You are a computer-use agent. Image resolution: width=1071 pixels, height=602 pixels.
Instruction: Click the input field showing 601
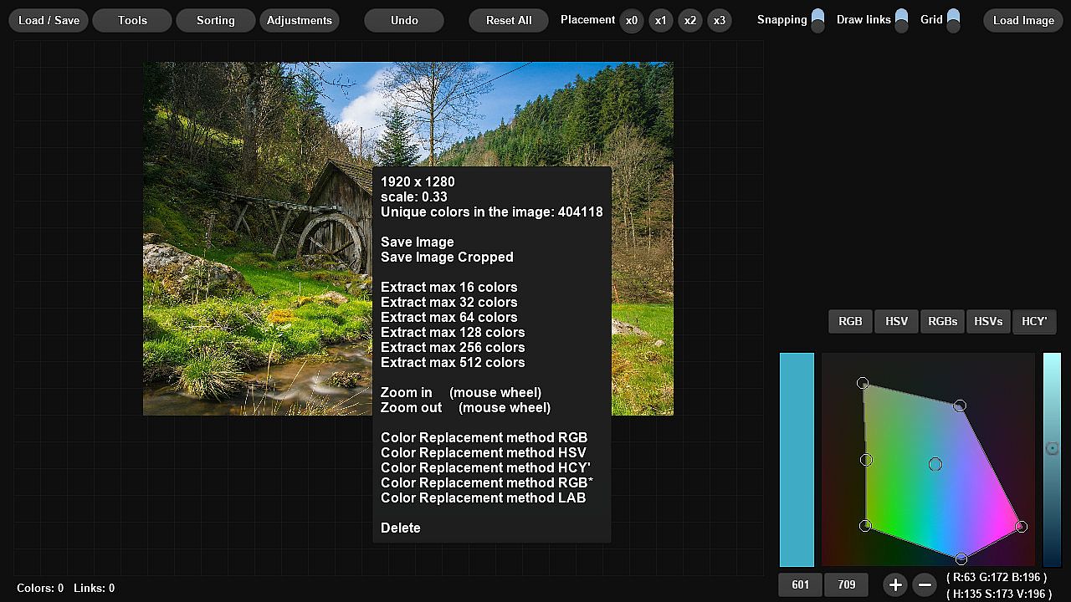(801, 584)
